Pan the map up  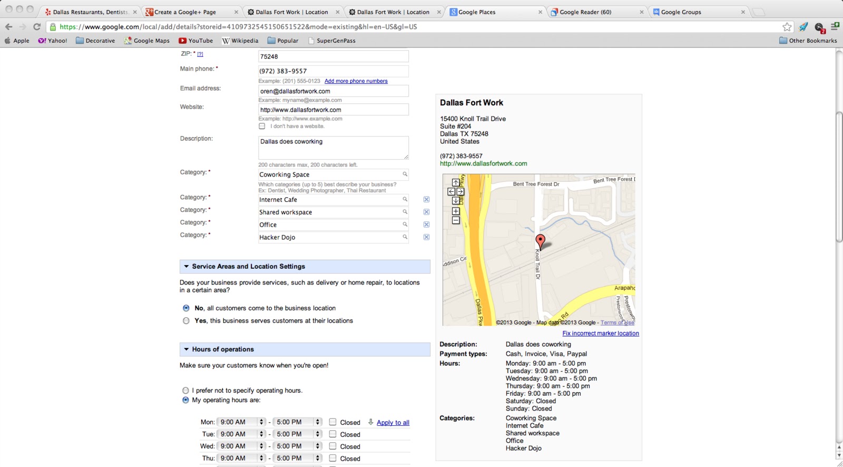[x=456, y=182]
